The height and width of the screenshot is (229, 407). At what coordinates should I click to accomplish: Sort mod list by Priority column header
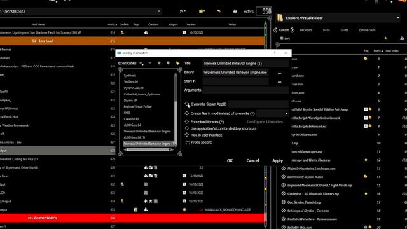[x=112, y=24]
